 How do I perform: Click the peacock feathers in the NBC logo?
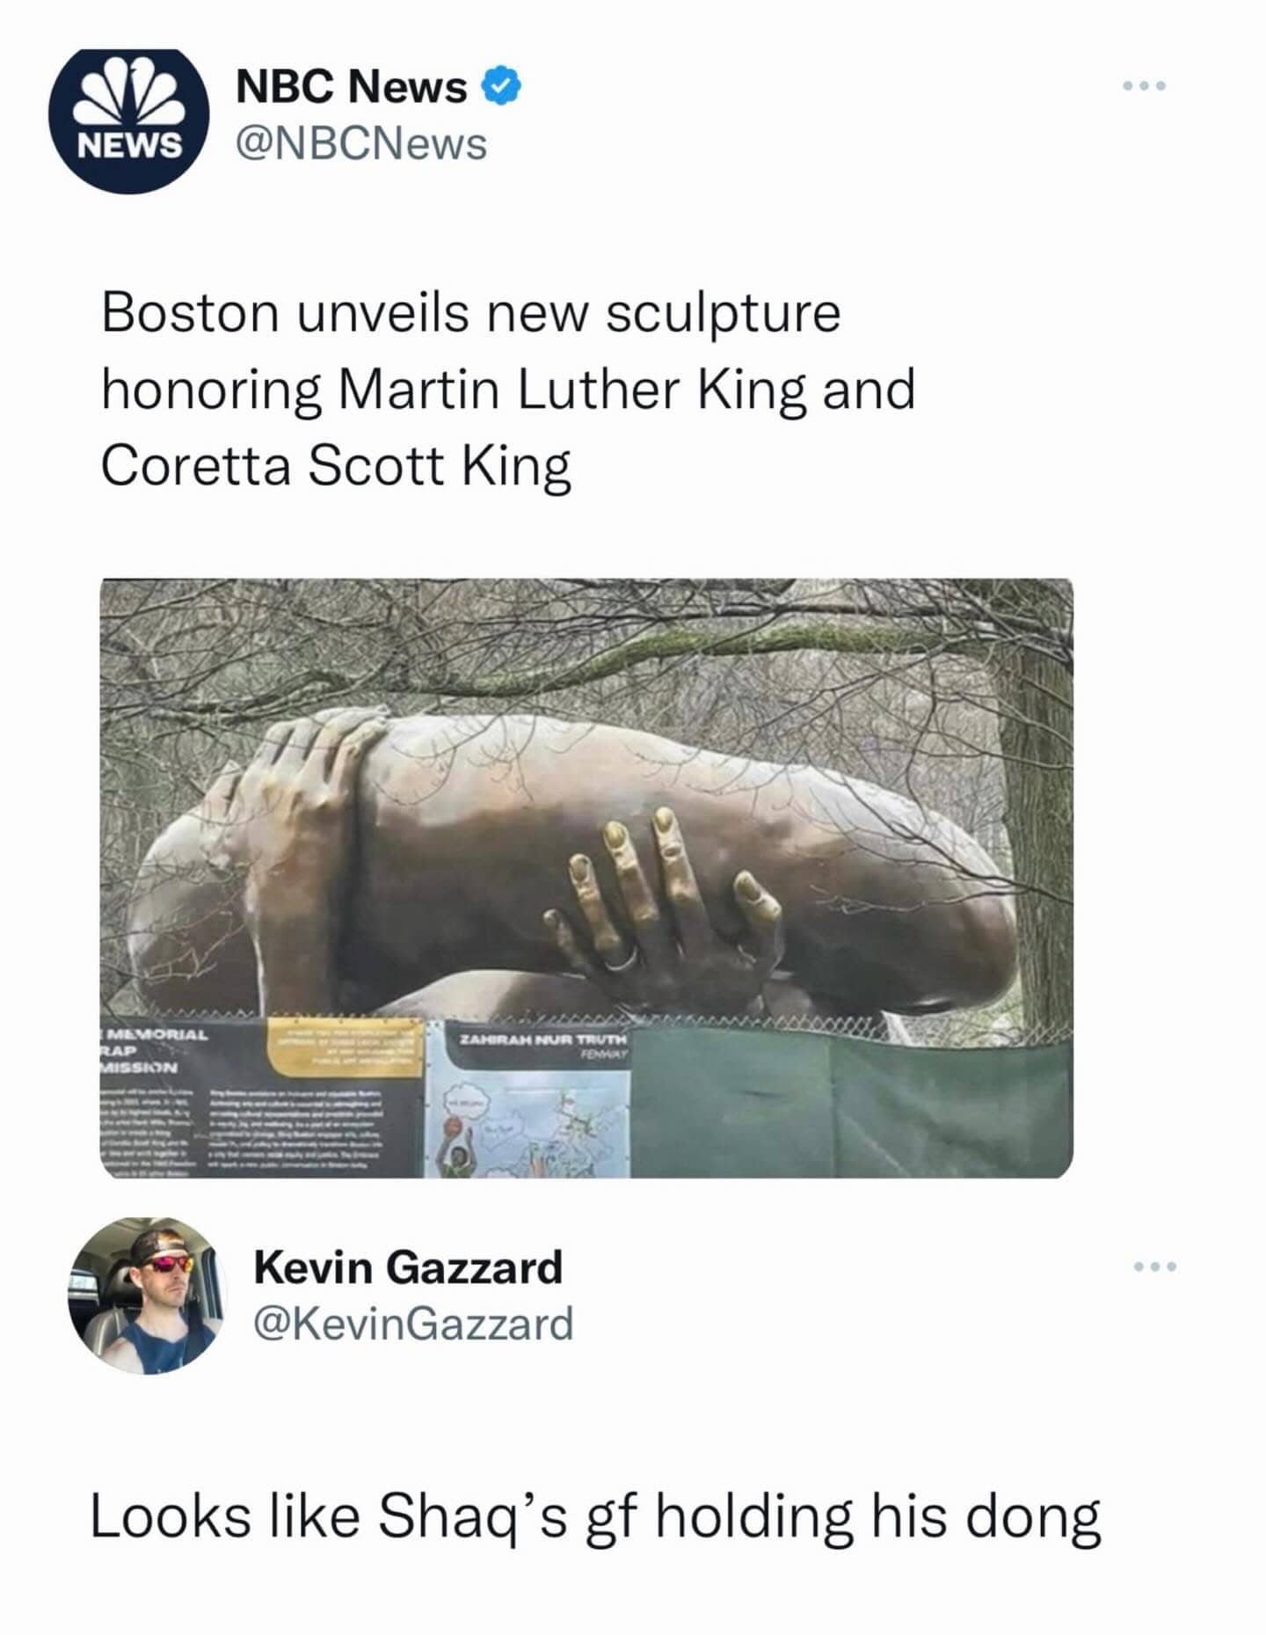tap(130, 92)
